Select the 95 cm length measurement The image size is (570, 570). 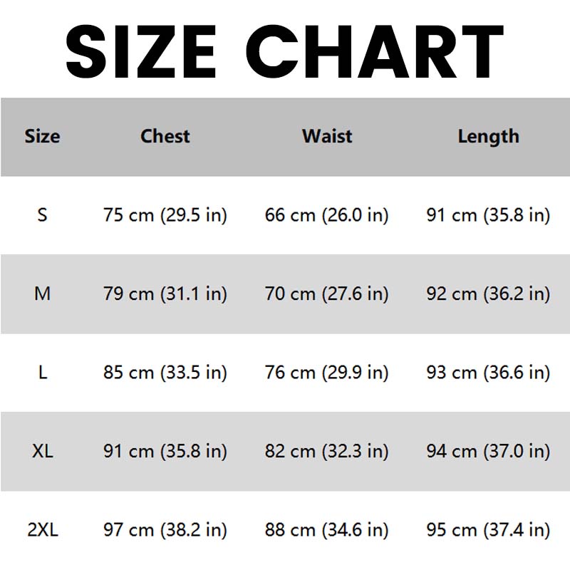coord(488,529)
